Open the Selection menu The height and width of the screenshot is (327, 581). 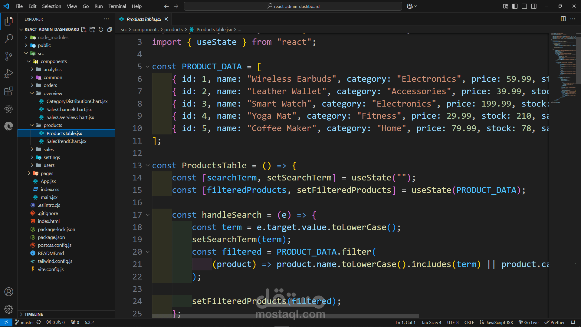pyautogui.click(x=51, y=6)
